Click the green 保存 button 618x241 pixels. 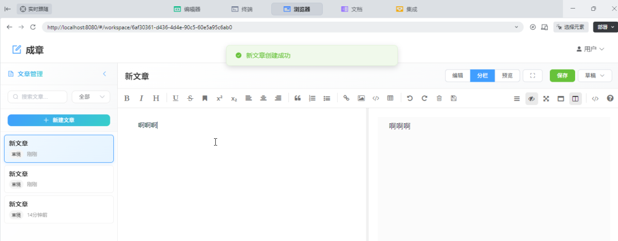click(x=562, y=75)
